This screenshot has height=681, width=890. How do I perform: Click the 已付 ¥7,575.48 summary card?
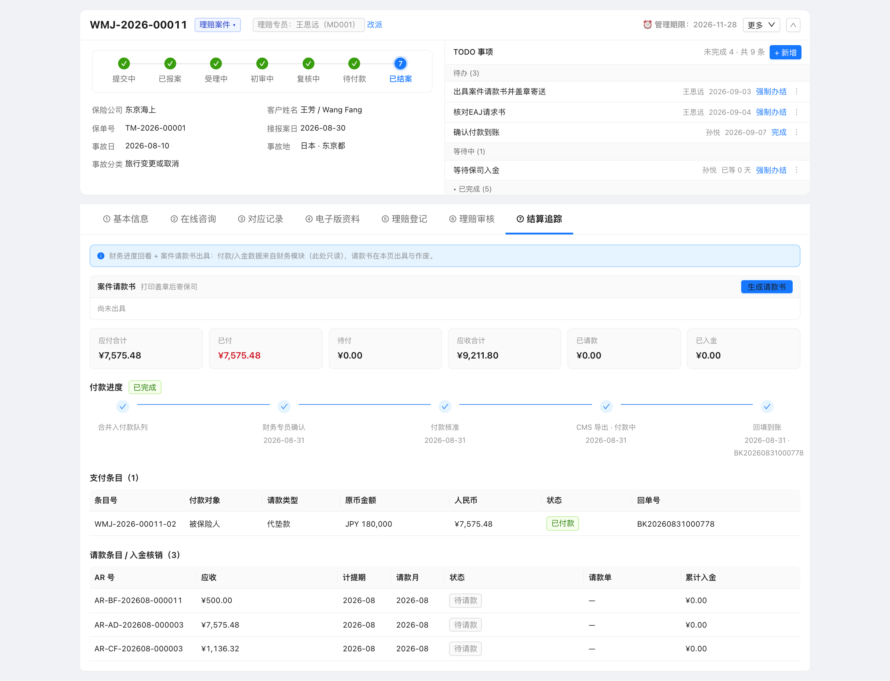point(266,349)
